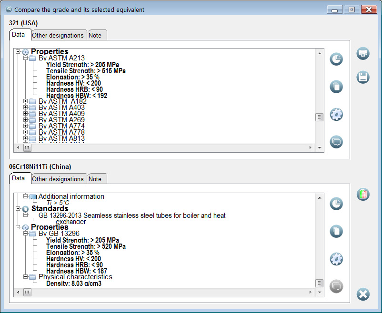Click the red-green compare icon
Image resolution: width=382 pixels, height=313 pixels.
[363, 194]
